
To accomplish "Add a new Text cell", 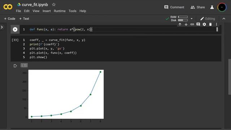I will point(24,19).
